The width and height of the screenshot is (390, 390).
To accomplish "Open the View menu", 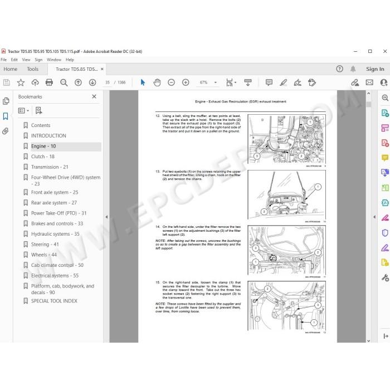I will click(26, 60).
